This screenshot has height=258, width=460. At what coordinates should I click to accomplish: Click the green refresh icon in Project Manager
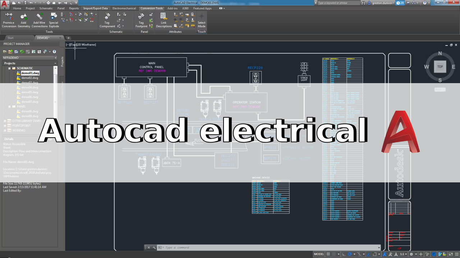[x=22, y=52]
